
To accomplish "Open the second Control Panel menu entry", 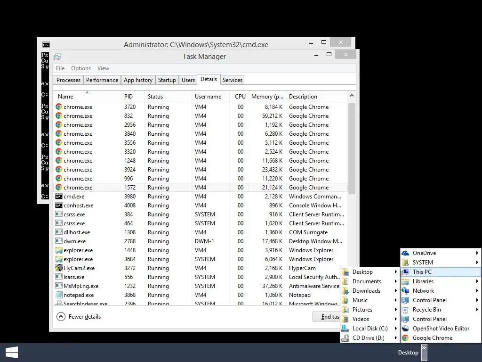I will point(441,319).
